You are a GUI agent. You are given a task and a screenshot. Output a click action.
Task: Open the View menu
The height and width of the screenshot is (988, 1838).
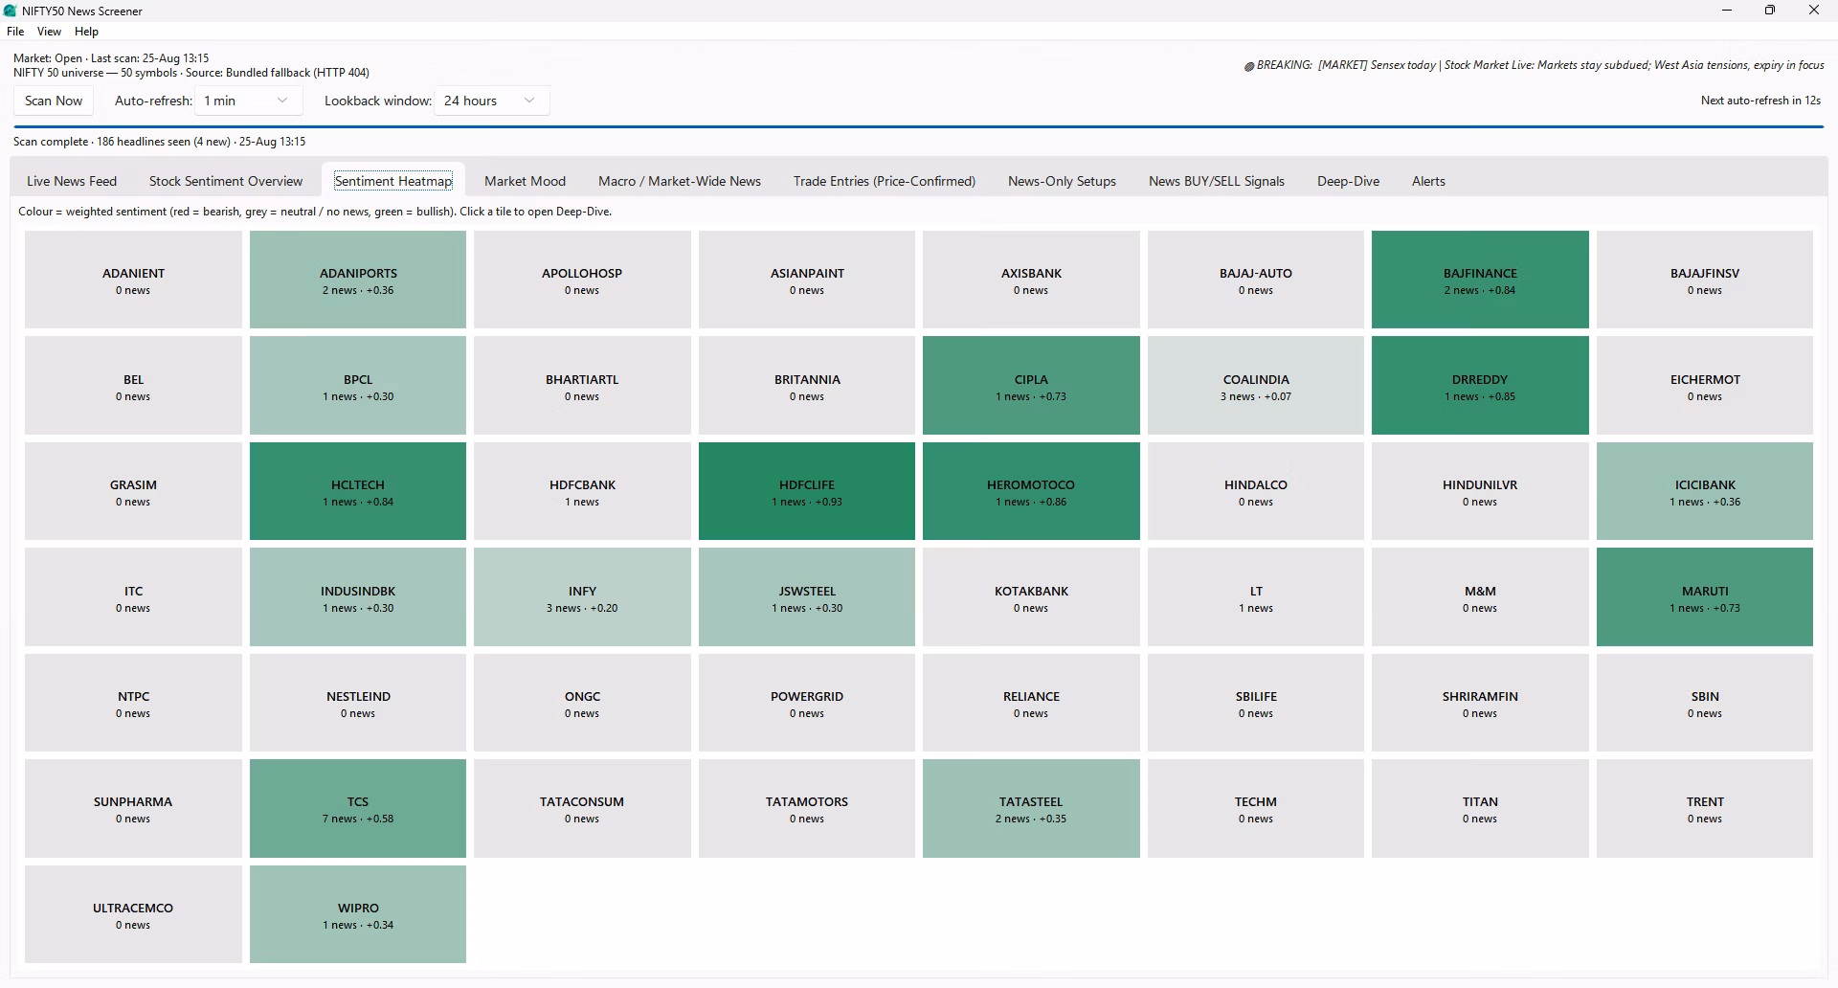coord(49,32)
